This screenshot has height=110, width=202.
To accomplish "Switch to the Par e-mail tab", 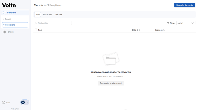I will click(48, 15).
